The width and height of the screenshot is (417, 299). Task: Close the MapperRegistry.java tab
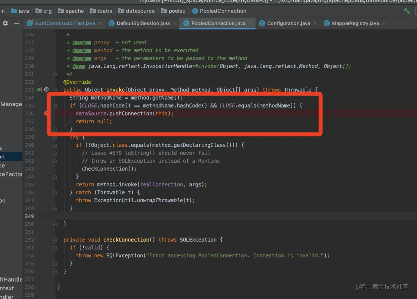[384, 23]
